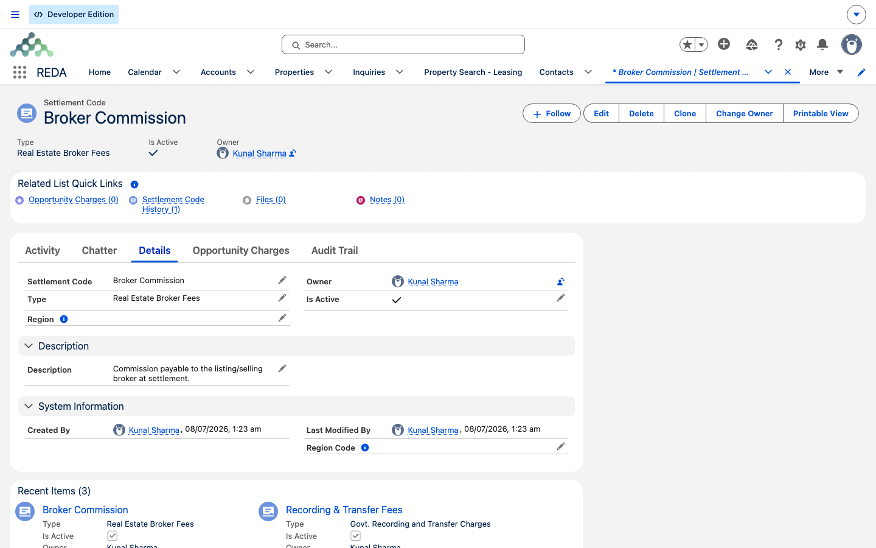This screenshot has width=876, height=548.
Task: Open the hamburger menu at top left
Action: pyautogui.click(x=15, y=15)
